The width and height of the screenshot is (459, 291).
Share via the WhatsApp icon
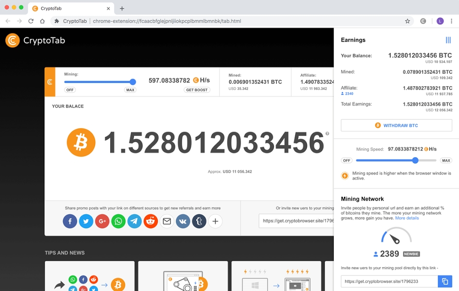click(x=118, y=221)
